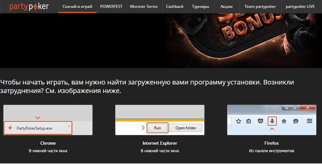The image size is (322, 164).
Task: Open the partypoker LIVE section
Action: [300, 7]
